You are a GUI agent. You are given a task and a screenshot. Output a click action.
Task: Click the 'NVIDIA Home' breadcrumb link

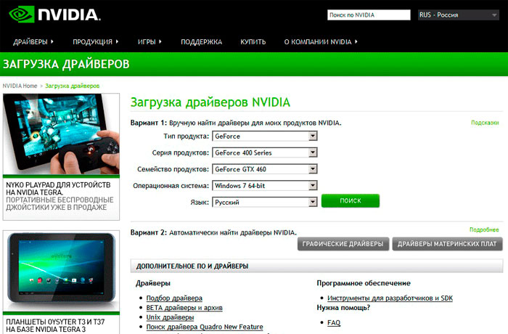(x=20, y=86)
